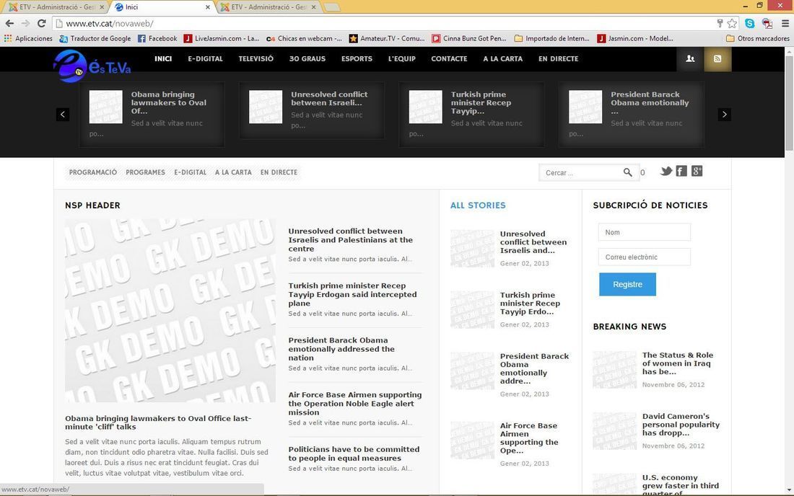Open the Facebook bookmark
This screenshot has height=496, width=794.
(x=157, y=38)
